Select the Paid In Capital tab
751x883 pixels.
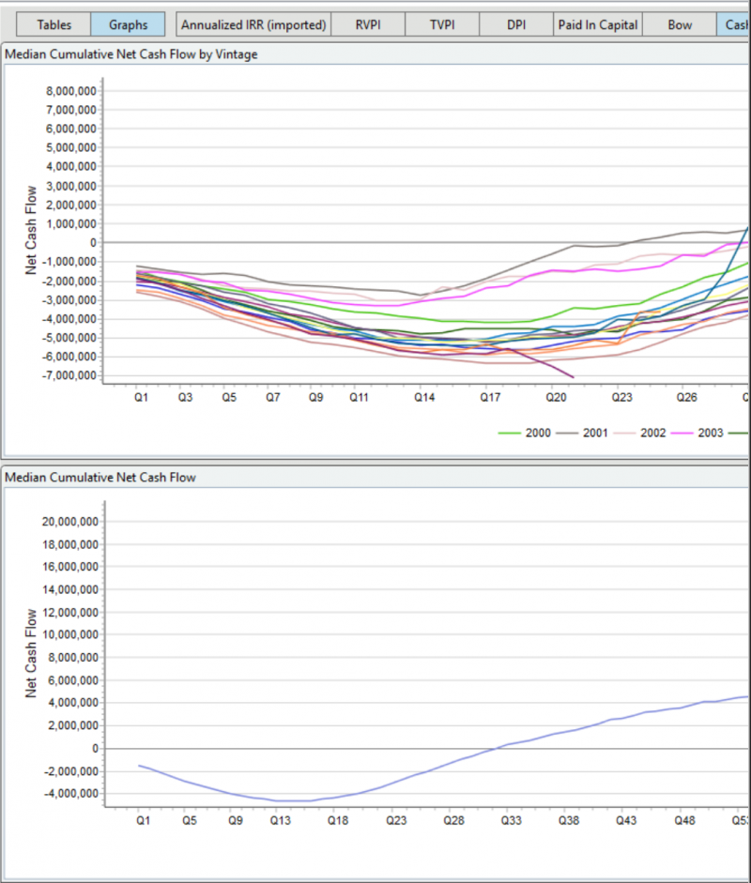pyautogui.click(x=597, y=24)
